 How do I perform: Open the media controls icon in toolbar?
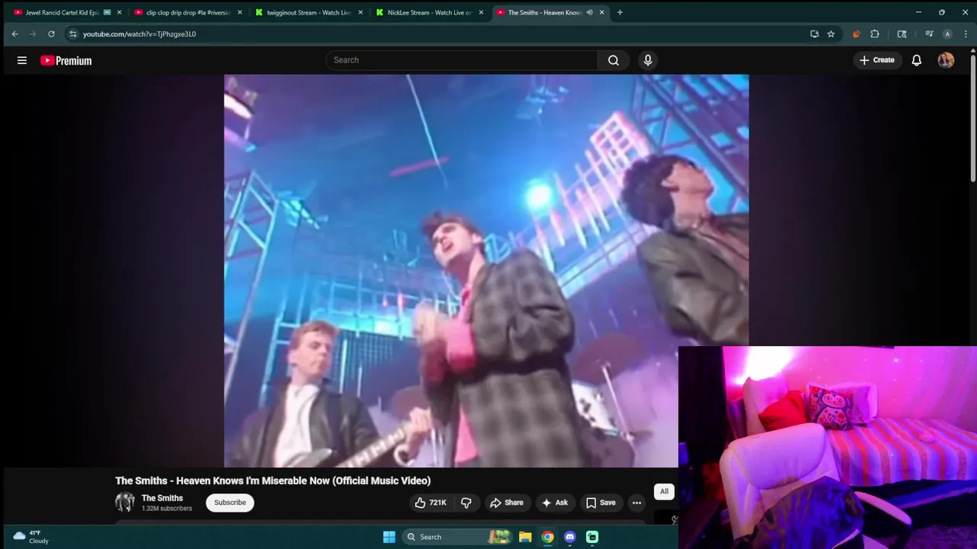tap(929, 34)
